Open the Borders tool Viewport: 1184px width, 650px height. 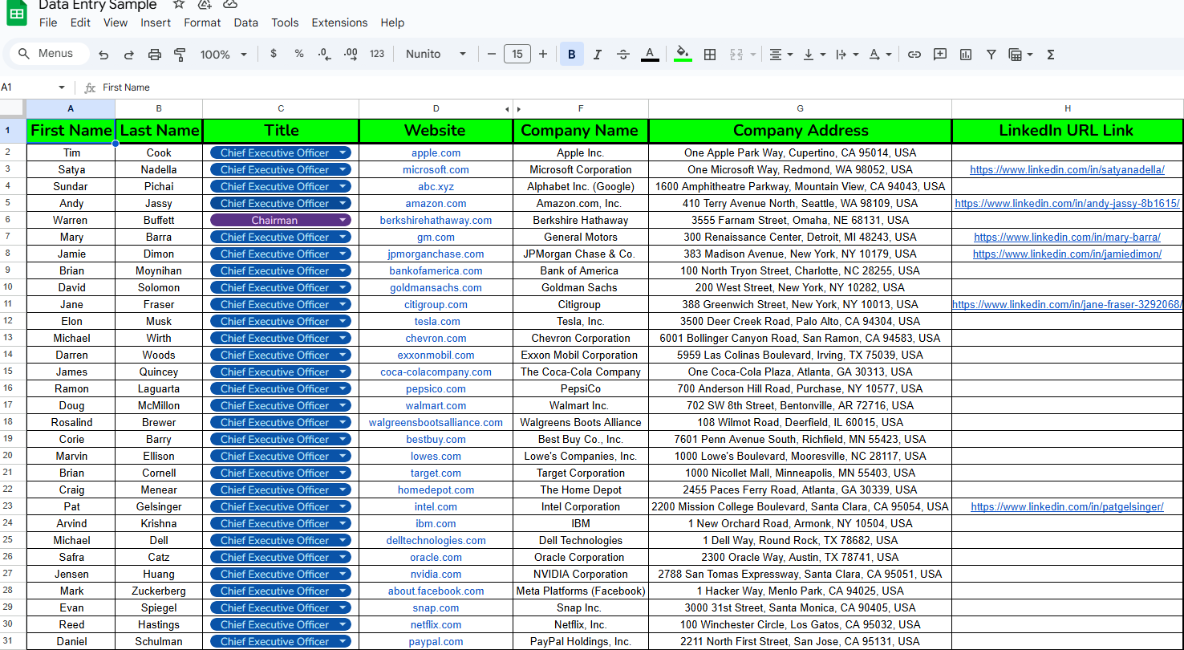[x=710, y=55]
